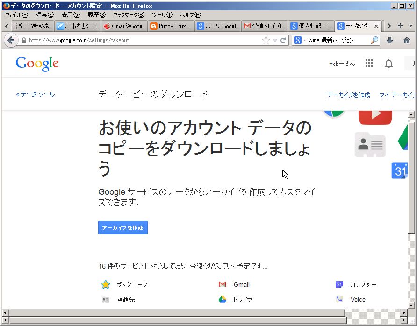The image size is (417, 326).
Task: Click the Bookmarks star service icon
Action: tap(106, 284)
